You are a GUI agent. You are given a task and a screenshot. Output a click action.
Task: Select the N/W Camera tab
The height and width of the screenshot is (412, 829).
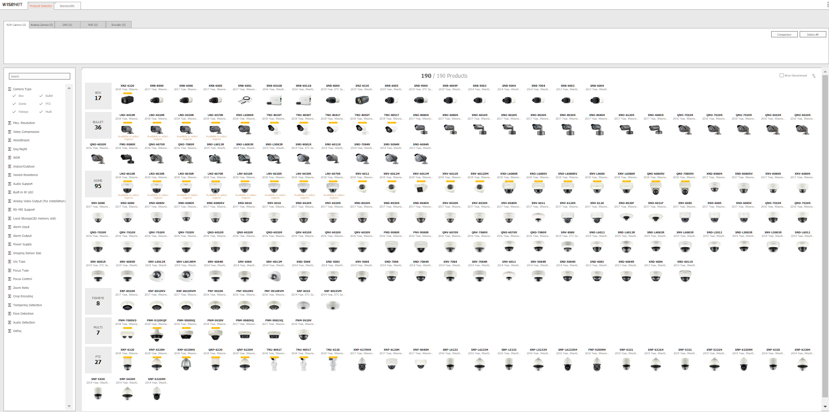[x=16, y=25]
